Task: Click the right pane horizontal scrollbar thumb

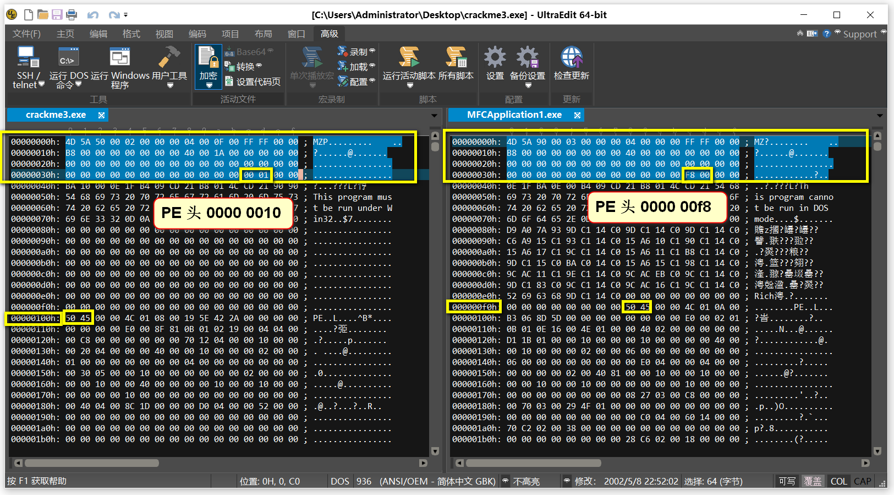Action: [534, 463]
